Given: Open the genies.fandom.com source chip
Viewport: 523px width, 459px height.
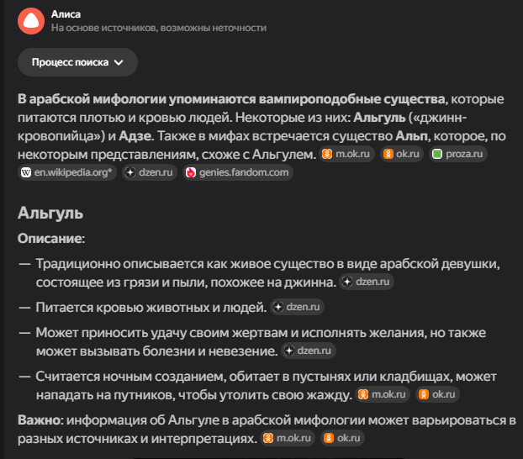Looking at the screenshot, I should [239, 172].
